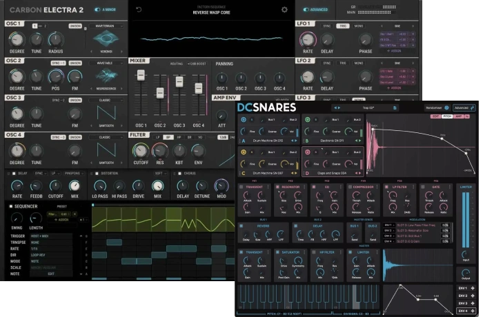The height and width of the screenshot is (317, 483).
Task: Open OSC 2 Wavetable type dropdown
Action: (106, 63)
